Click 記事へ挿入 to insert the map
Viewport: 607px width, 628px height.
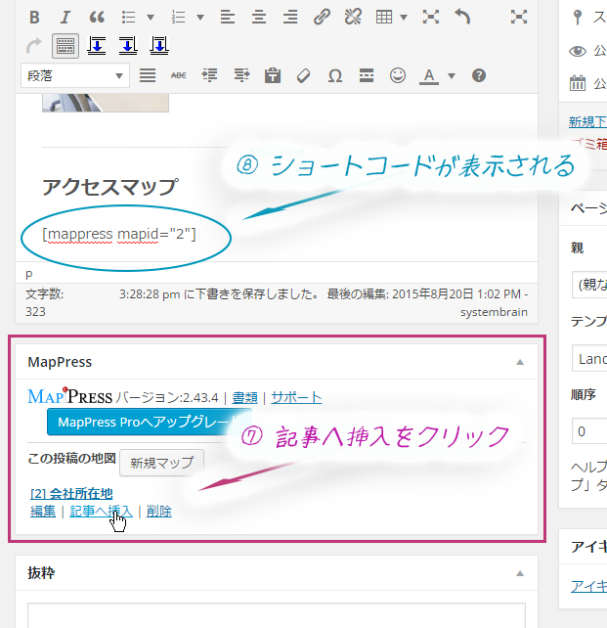[101, 511]
